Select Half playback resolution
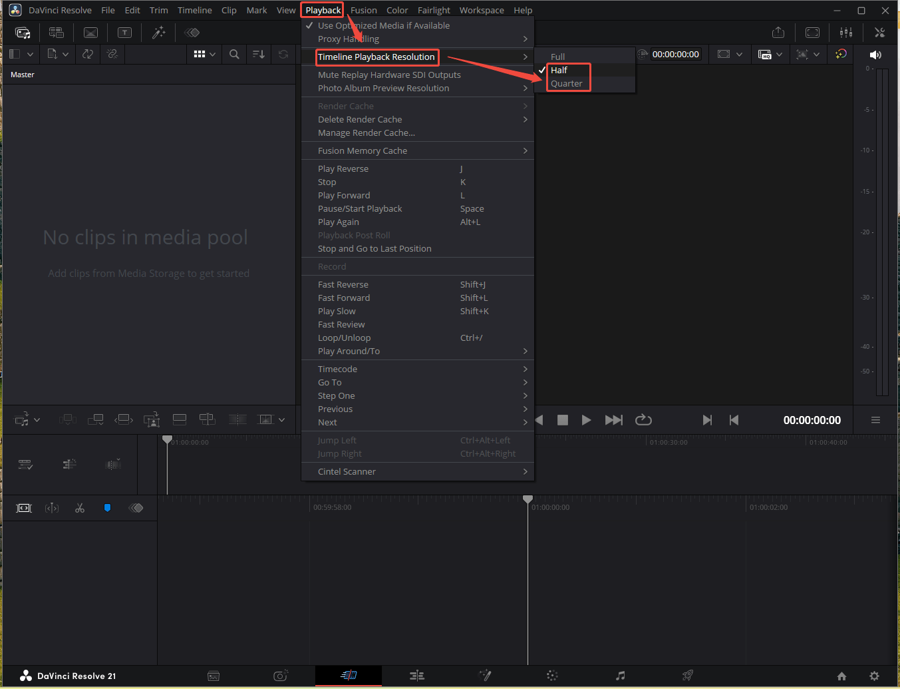The height and width of the screenshot is (689, 900). (585, 70)
